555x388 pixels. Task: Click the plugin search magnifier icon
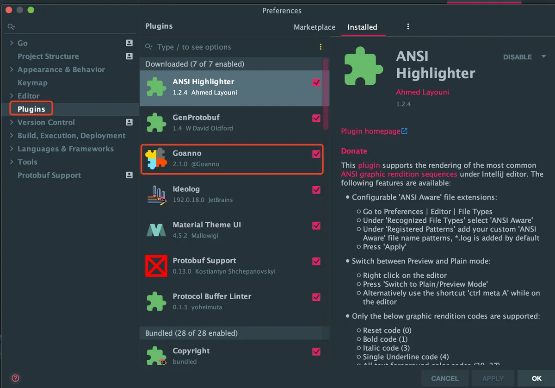click(x=149, y=47)
